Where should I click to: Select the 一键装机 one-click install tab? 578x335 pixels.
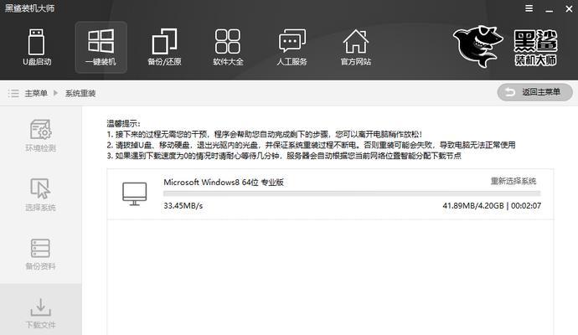[x=101, y=47]
